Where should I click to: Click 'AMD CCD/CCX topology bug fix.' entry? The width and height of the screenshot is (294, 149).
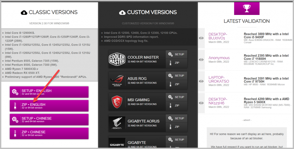pyautogui.click(x=126, y=41)
